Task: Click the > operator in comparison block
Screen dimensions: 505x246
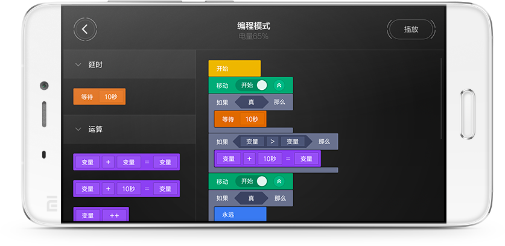Action: coord(273,142)
